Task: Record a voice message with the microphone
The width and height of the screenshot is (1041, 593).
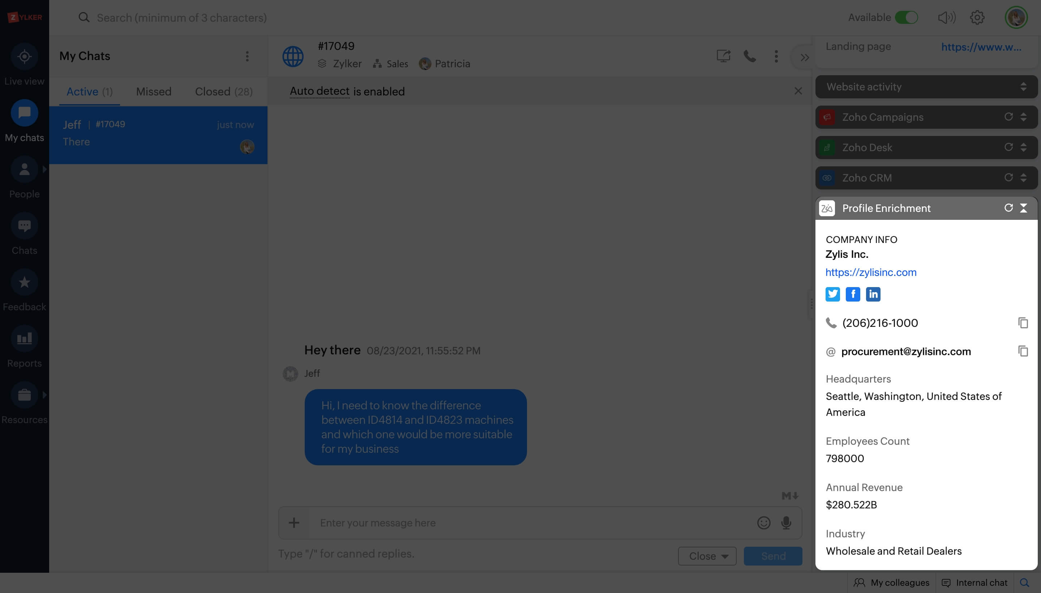Action: coord(785,523)
